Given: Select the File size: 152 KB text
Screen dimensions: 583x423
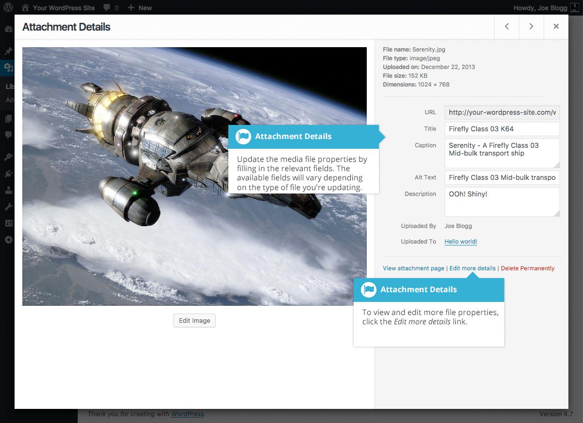Looking at the screenshot, I should [x=405, y=76].
